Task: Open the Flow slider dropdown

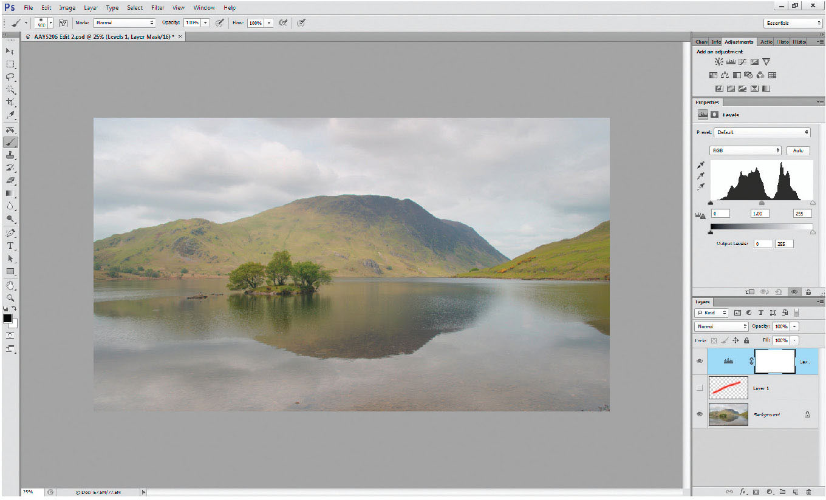Action: coord(268,22)
